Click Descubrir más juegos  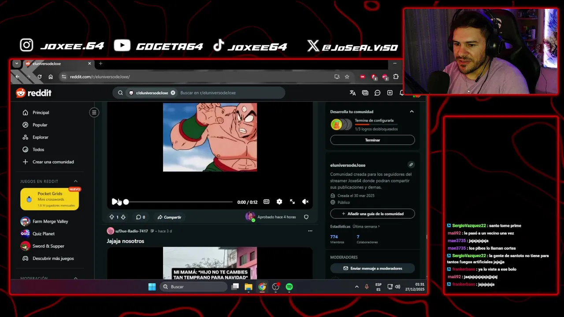[x=53, y=258]
